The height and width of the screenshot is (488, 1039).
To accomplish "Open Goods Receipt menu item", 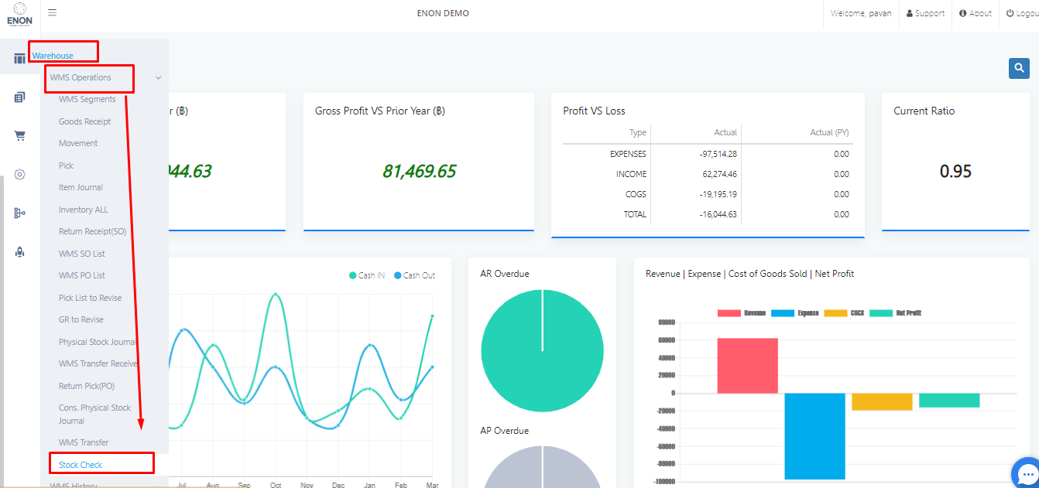I will pos(84,121).
